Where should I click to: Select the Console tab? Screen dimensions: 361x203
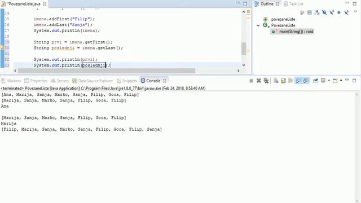(x=151, y=81)
